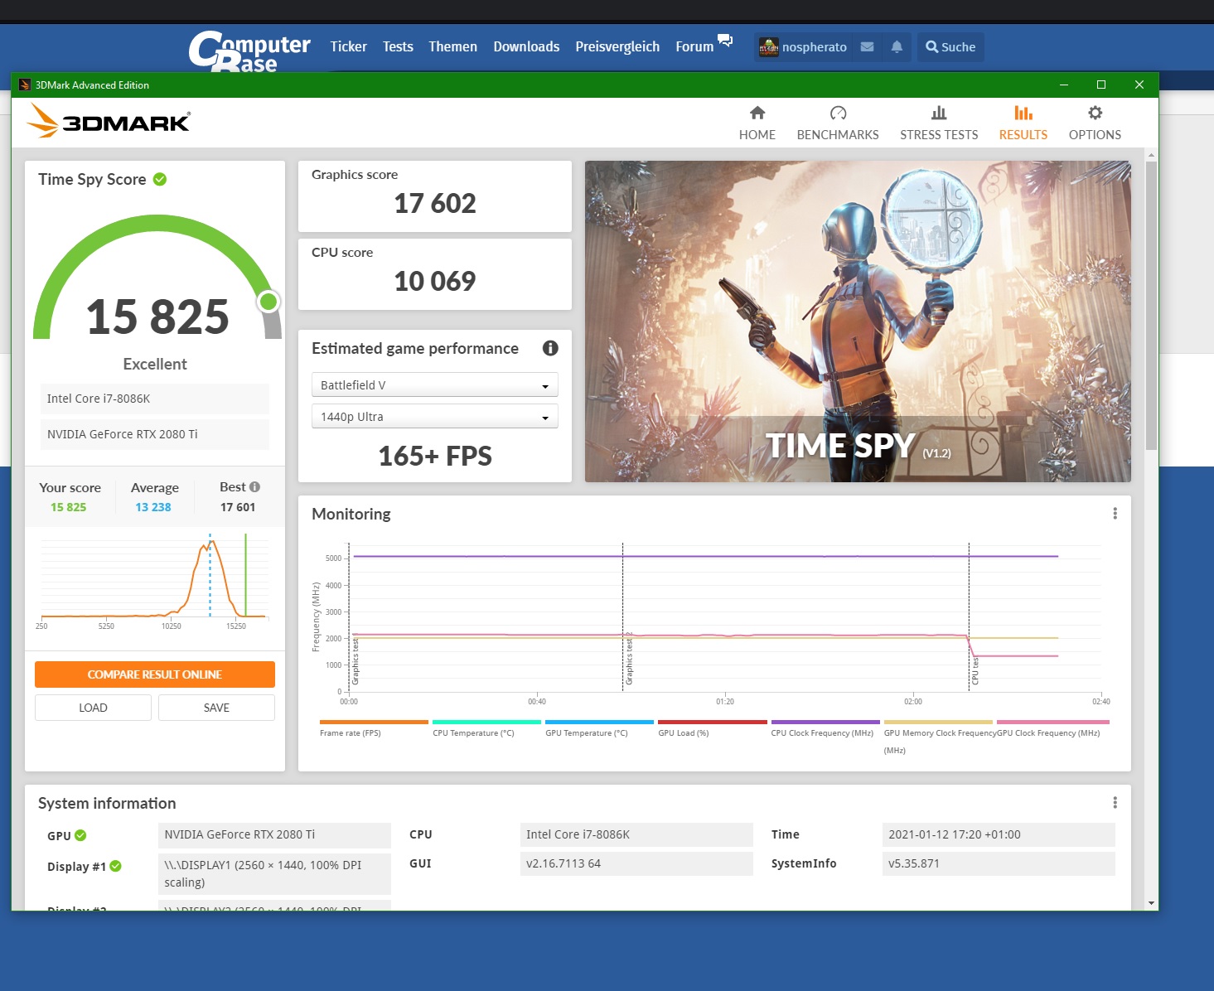The width and height of the screenshot is (1214, 991).
Task: Toggle GPU Memory Clock Frequency legend series
Action: tap(938, 736)
